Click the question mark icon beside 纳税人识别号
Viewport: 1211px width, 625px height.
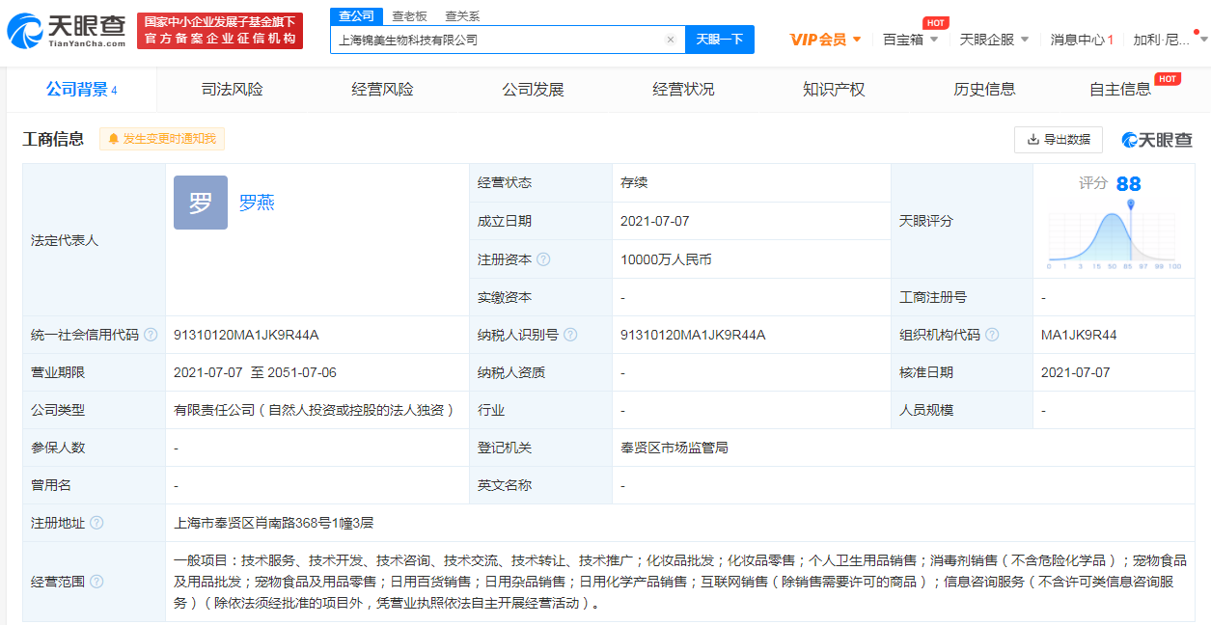tap(569, 335)
